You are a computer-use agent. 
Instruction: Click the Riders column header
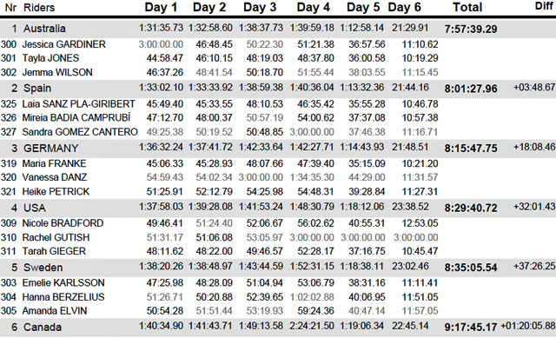39,8
